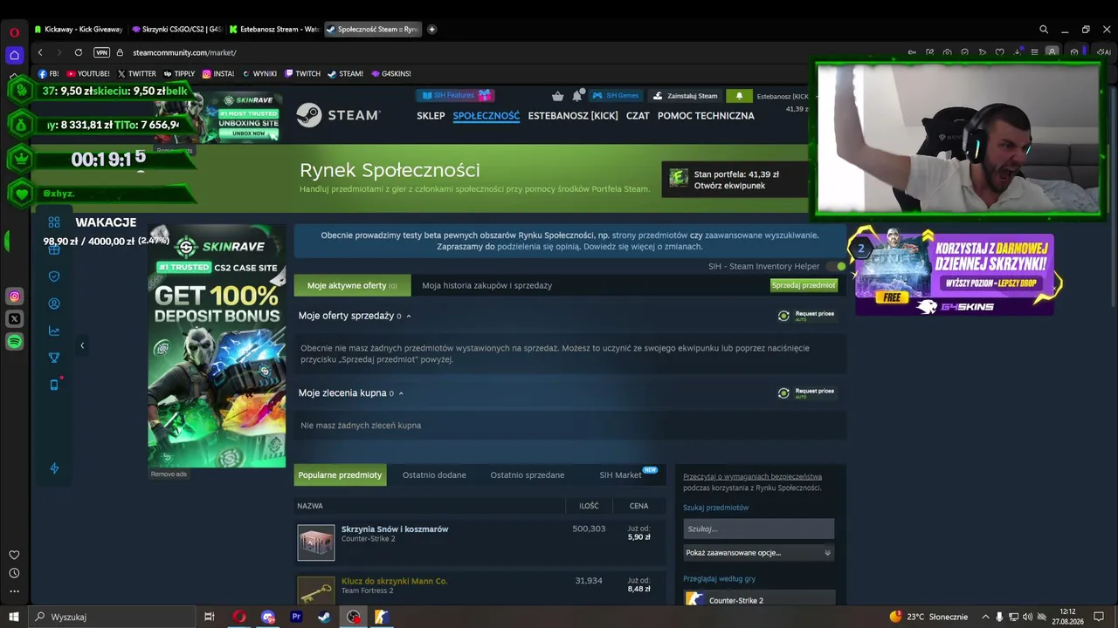1118x628 pixels.
Task: Toggle SIH - Steam Inventory Helper switch
Action: (837, 266)
